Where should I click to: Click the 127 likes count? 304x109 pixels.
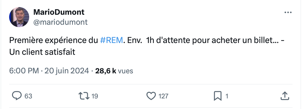163,96
